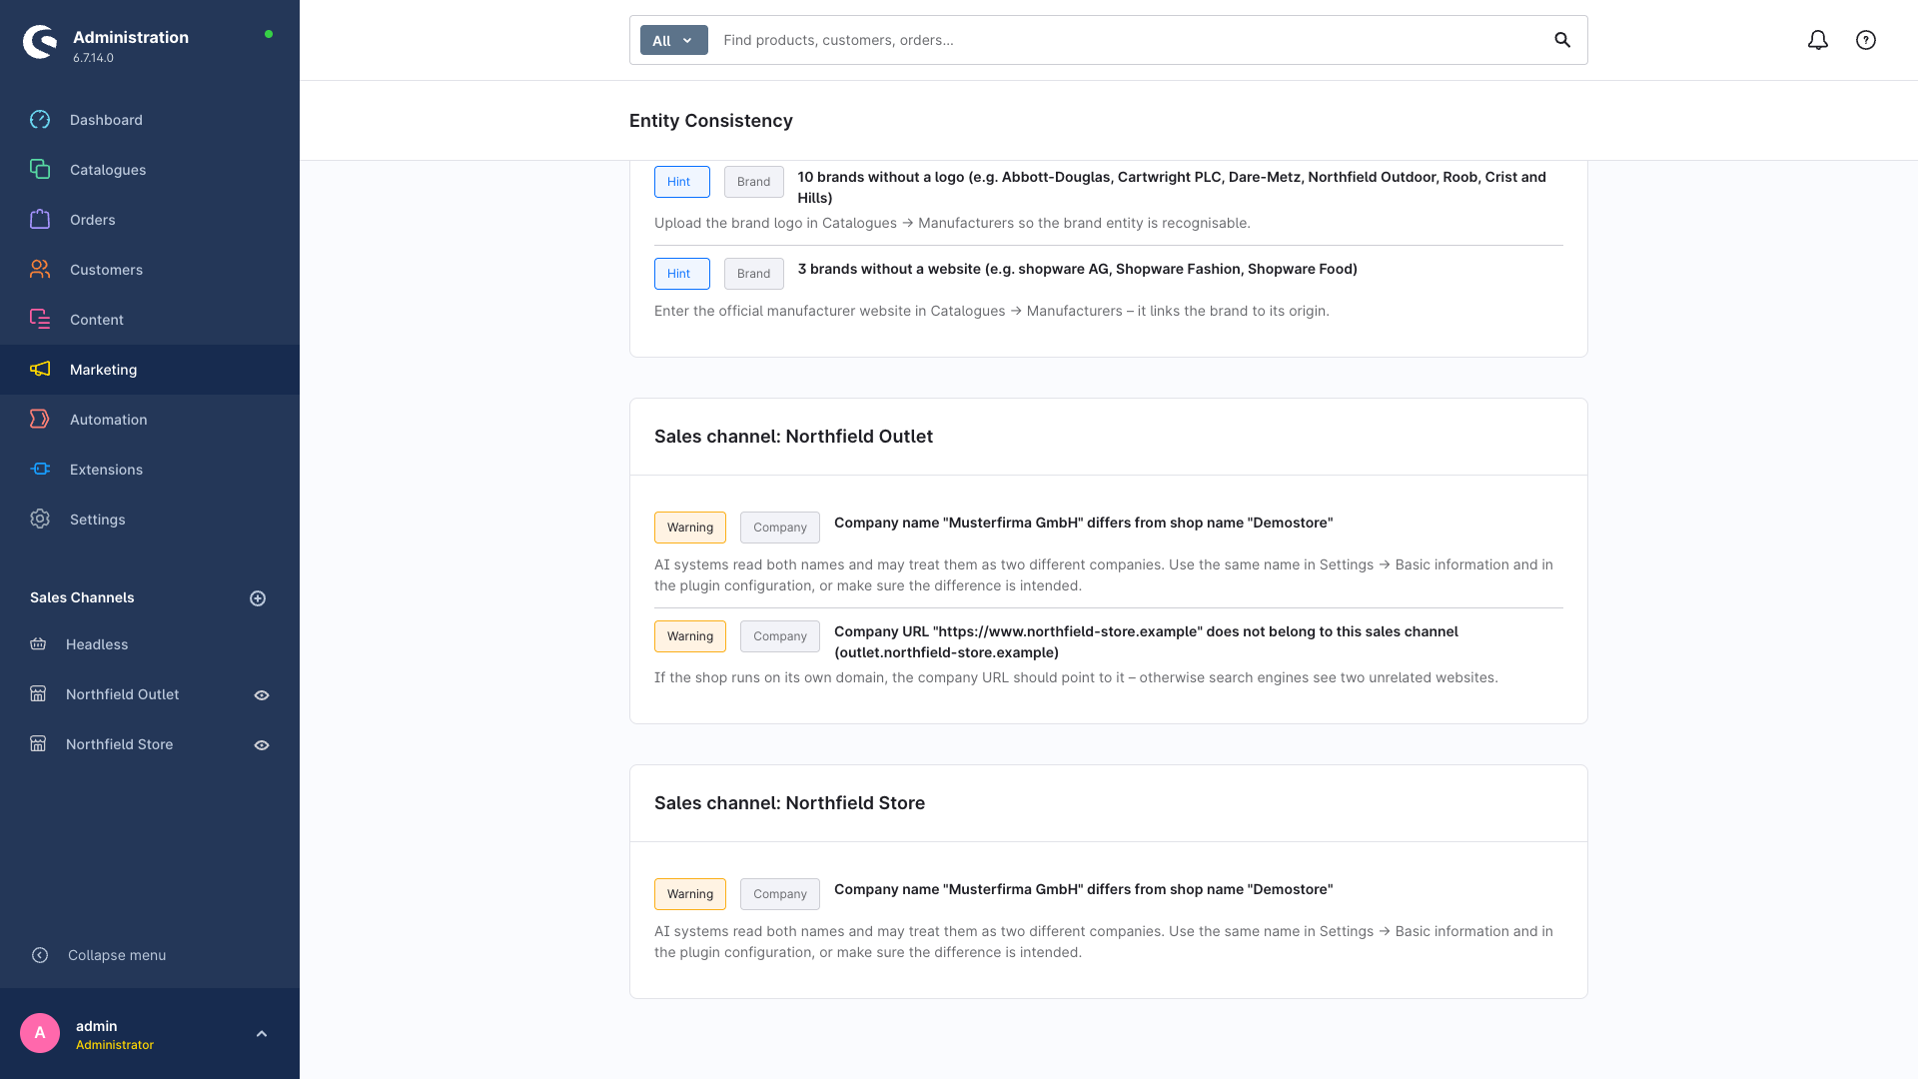Click the Hint badge for brands without logo
Image resolution: width=1918 pixels, height=1079 pixels.
682,182
